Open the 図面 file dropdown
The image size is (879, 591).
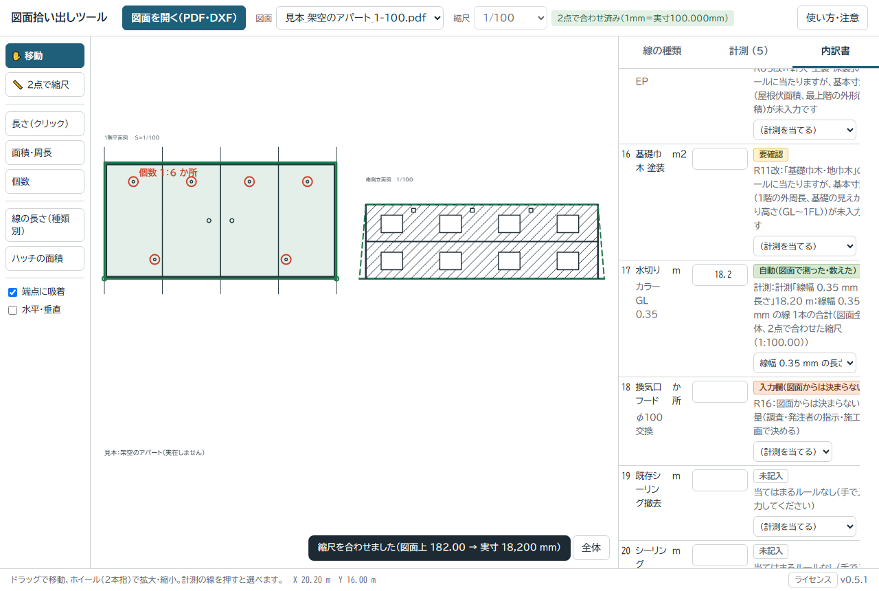coord(360,18)
